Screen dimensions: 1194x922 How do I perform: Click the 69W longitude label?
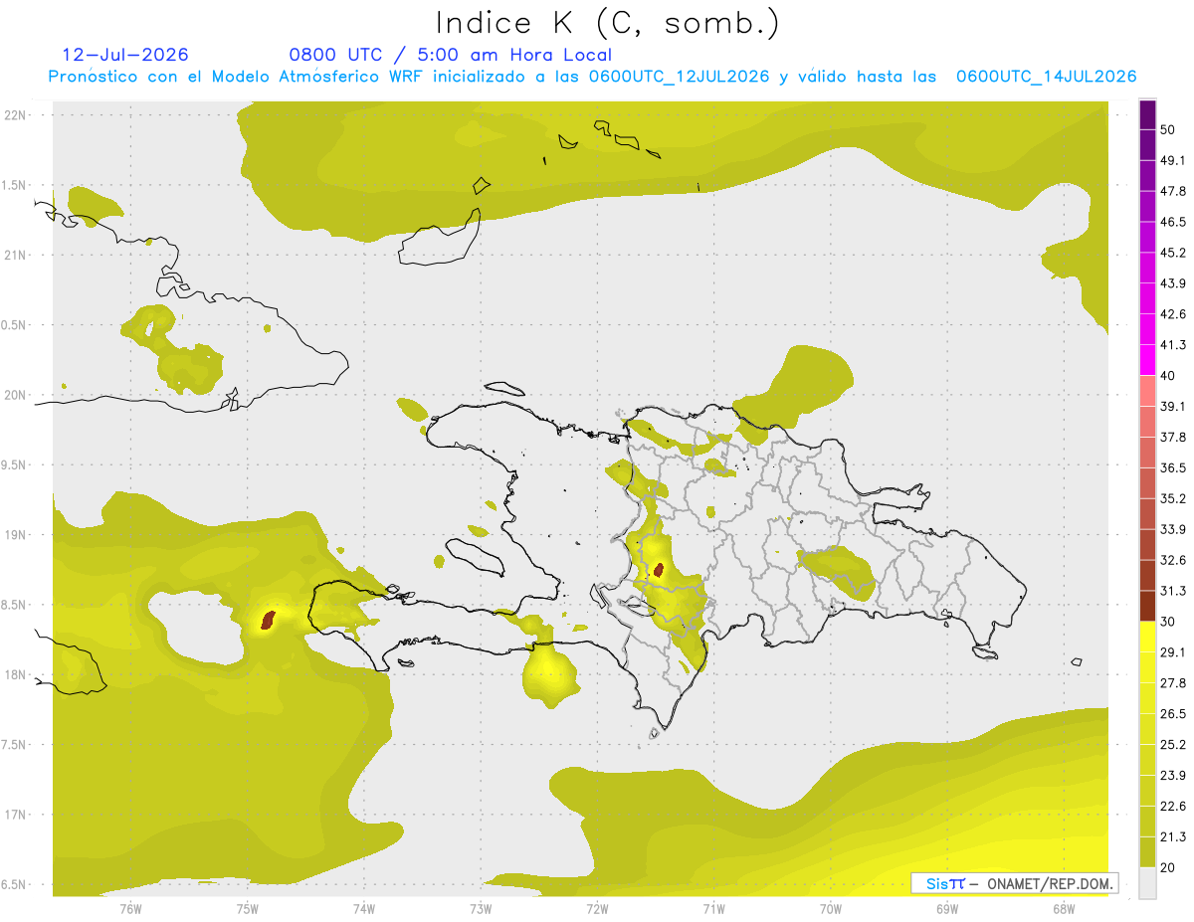947,908
